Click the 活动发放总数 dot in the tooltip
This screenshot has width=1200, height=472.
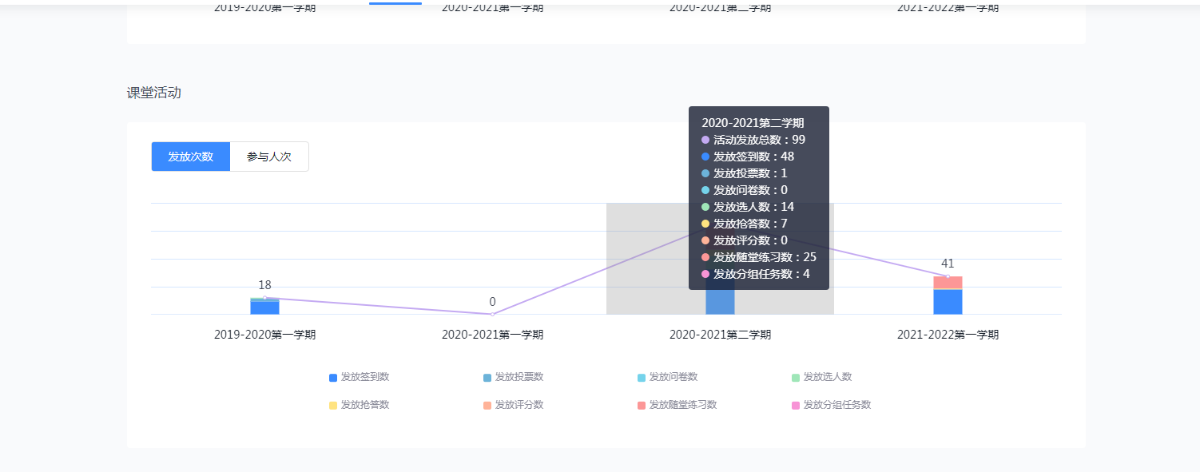pos(705,140)
